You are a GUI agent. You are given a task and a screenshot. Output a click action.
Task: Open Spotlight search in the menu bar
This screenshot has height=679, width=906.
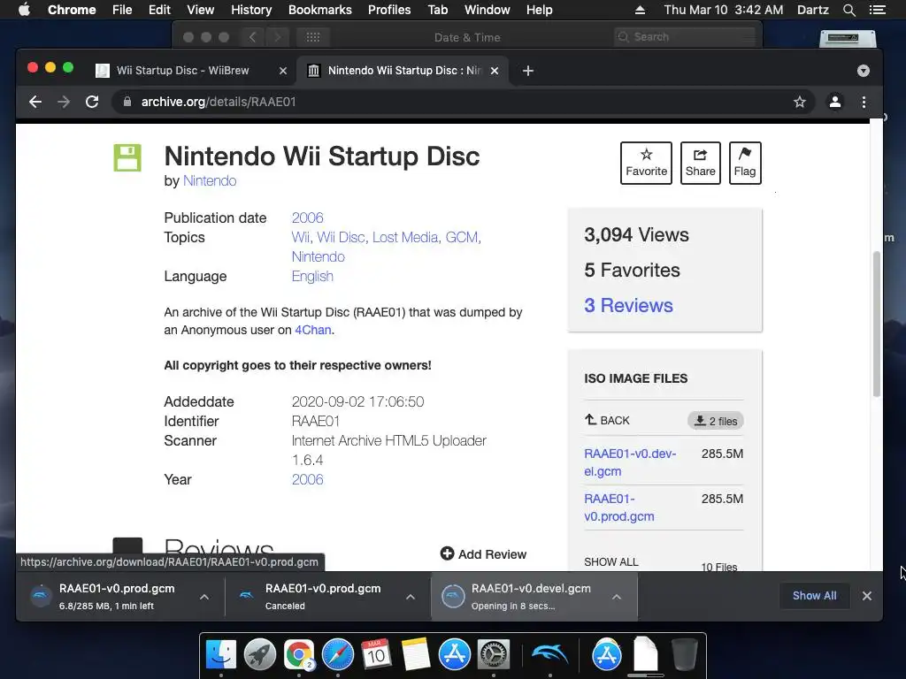848,10
